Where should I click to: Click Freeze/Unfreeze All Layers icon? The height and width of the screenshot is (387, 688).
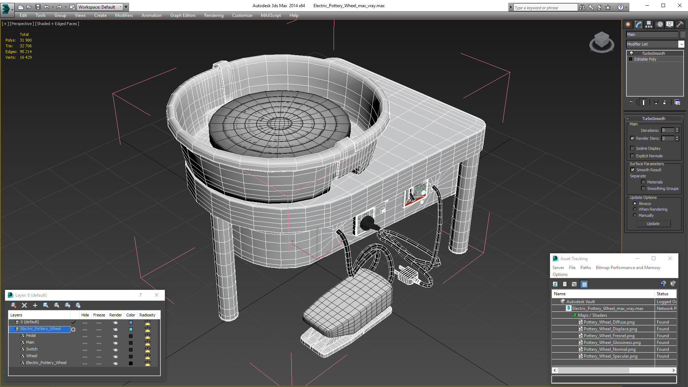[78, 305]
